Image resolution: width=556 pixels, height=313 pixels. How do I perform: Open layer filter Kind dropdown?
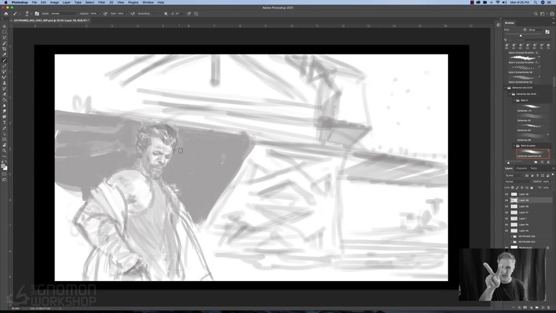(514, 175)
